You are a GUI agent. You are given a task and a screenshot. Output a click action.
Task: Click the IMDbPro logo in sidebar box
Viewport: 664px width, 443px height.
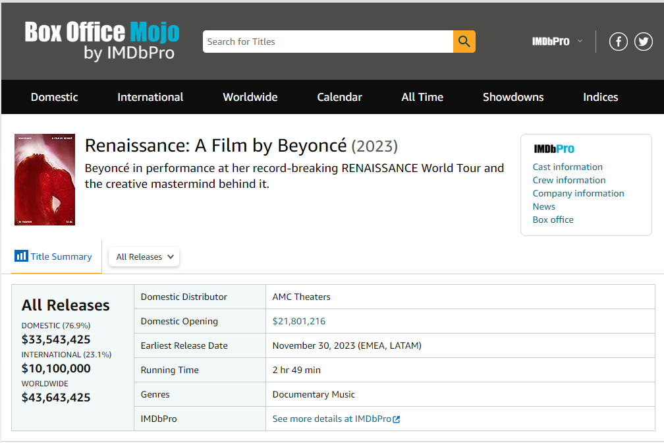pyautogui.click(x=553, y=149)
